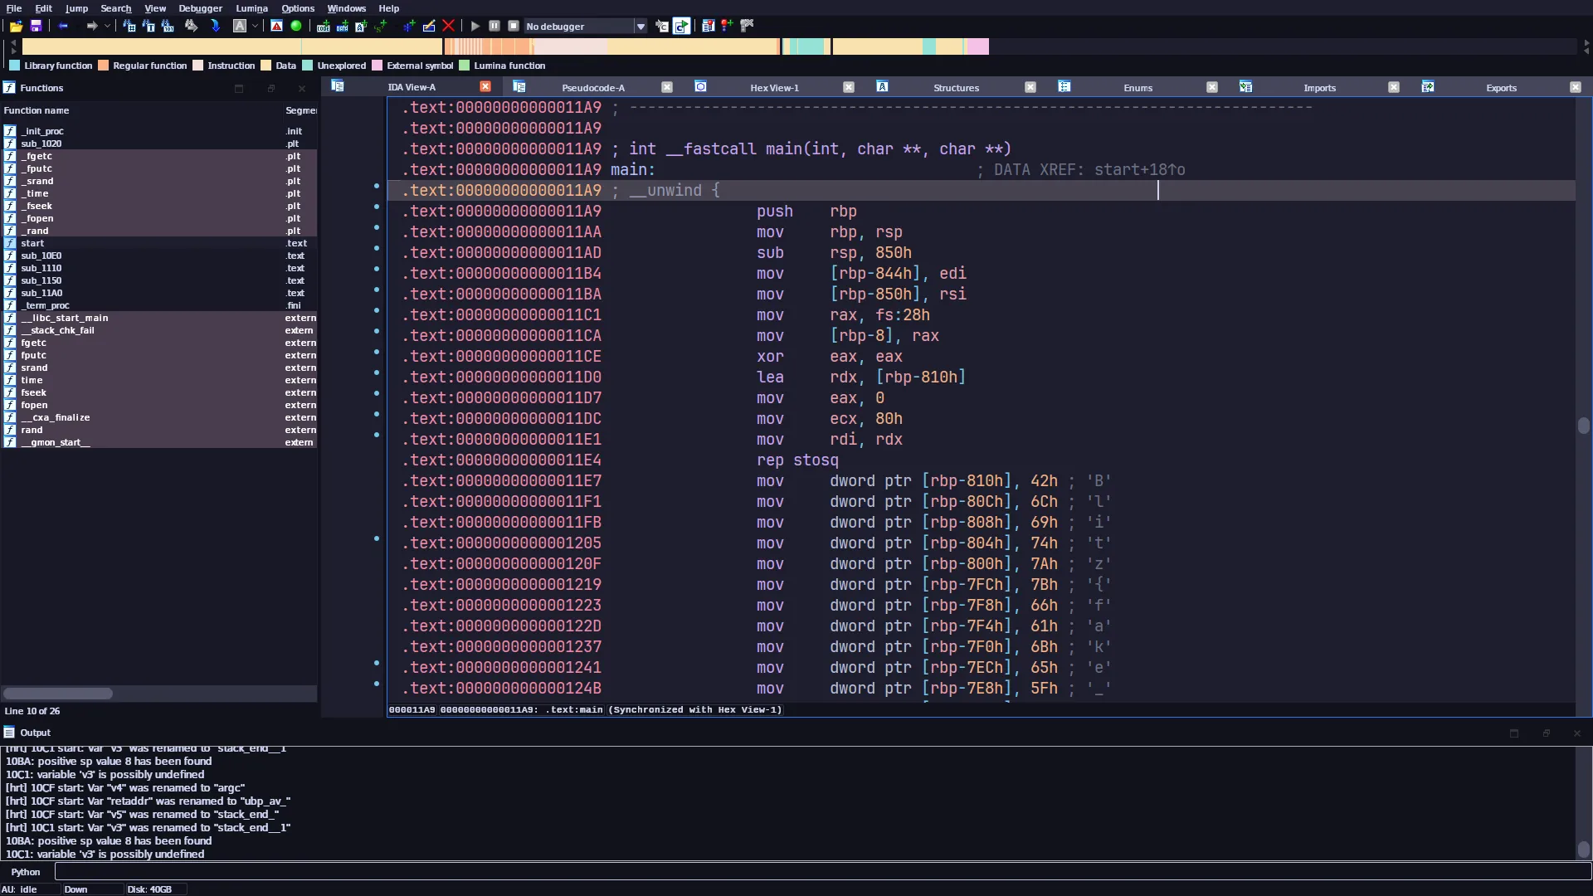Convert selection to code
This screenshot has height=896, width=1593.
click(323, 26)
